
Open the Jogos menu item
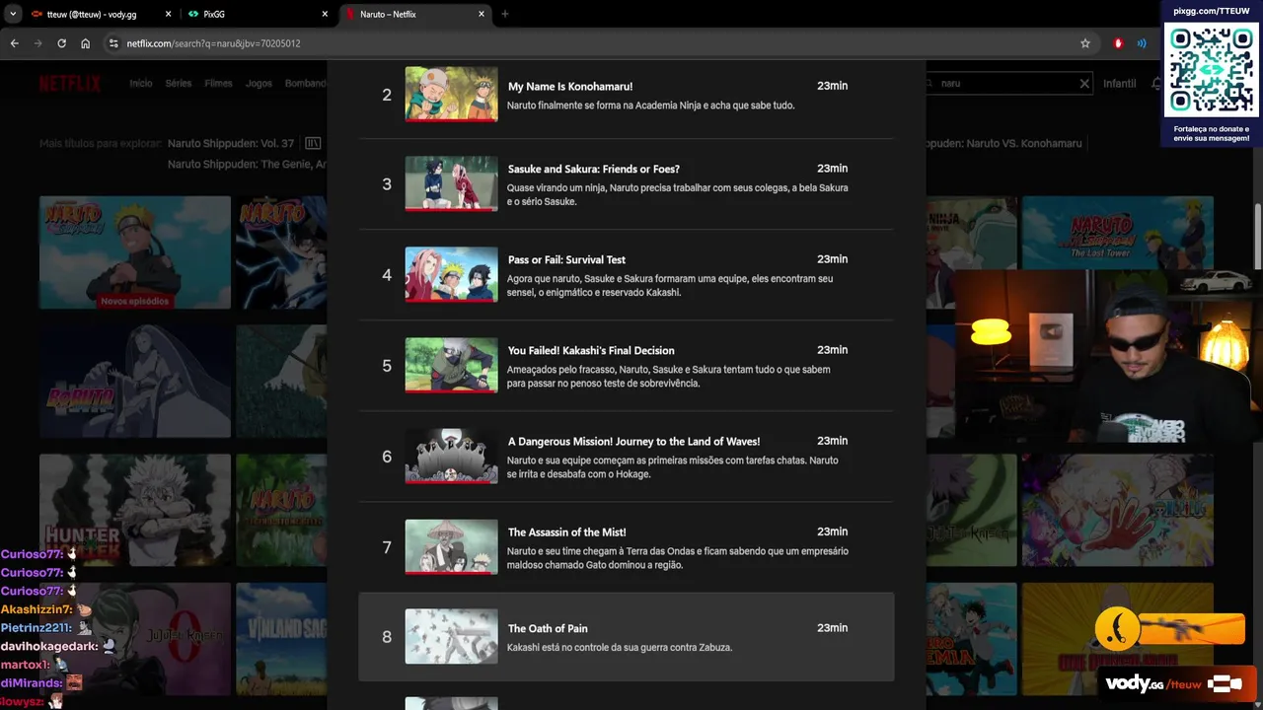pos(259,84)
